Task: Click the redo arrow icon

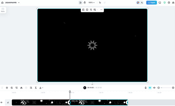Action: coord(105,3)
